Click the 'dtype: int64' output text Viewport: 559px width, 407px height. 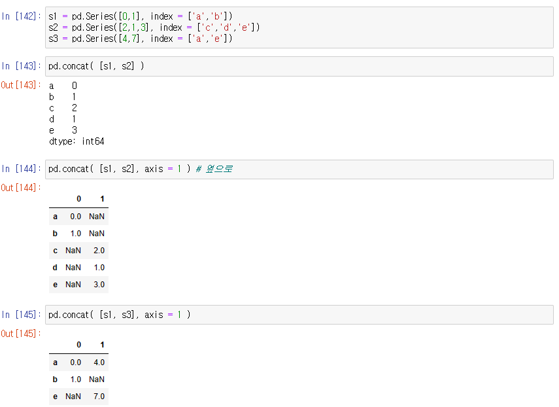[x=76, y=141]
